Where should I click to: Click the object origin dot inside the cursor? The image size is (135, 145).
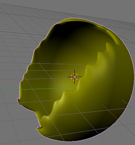tap(75, 77)
